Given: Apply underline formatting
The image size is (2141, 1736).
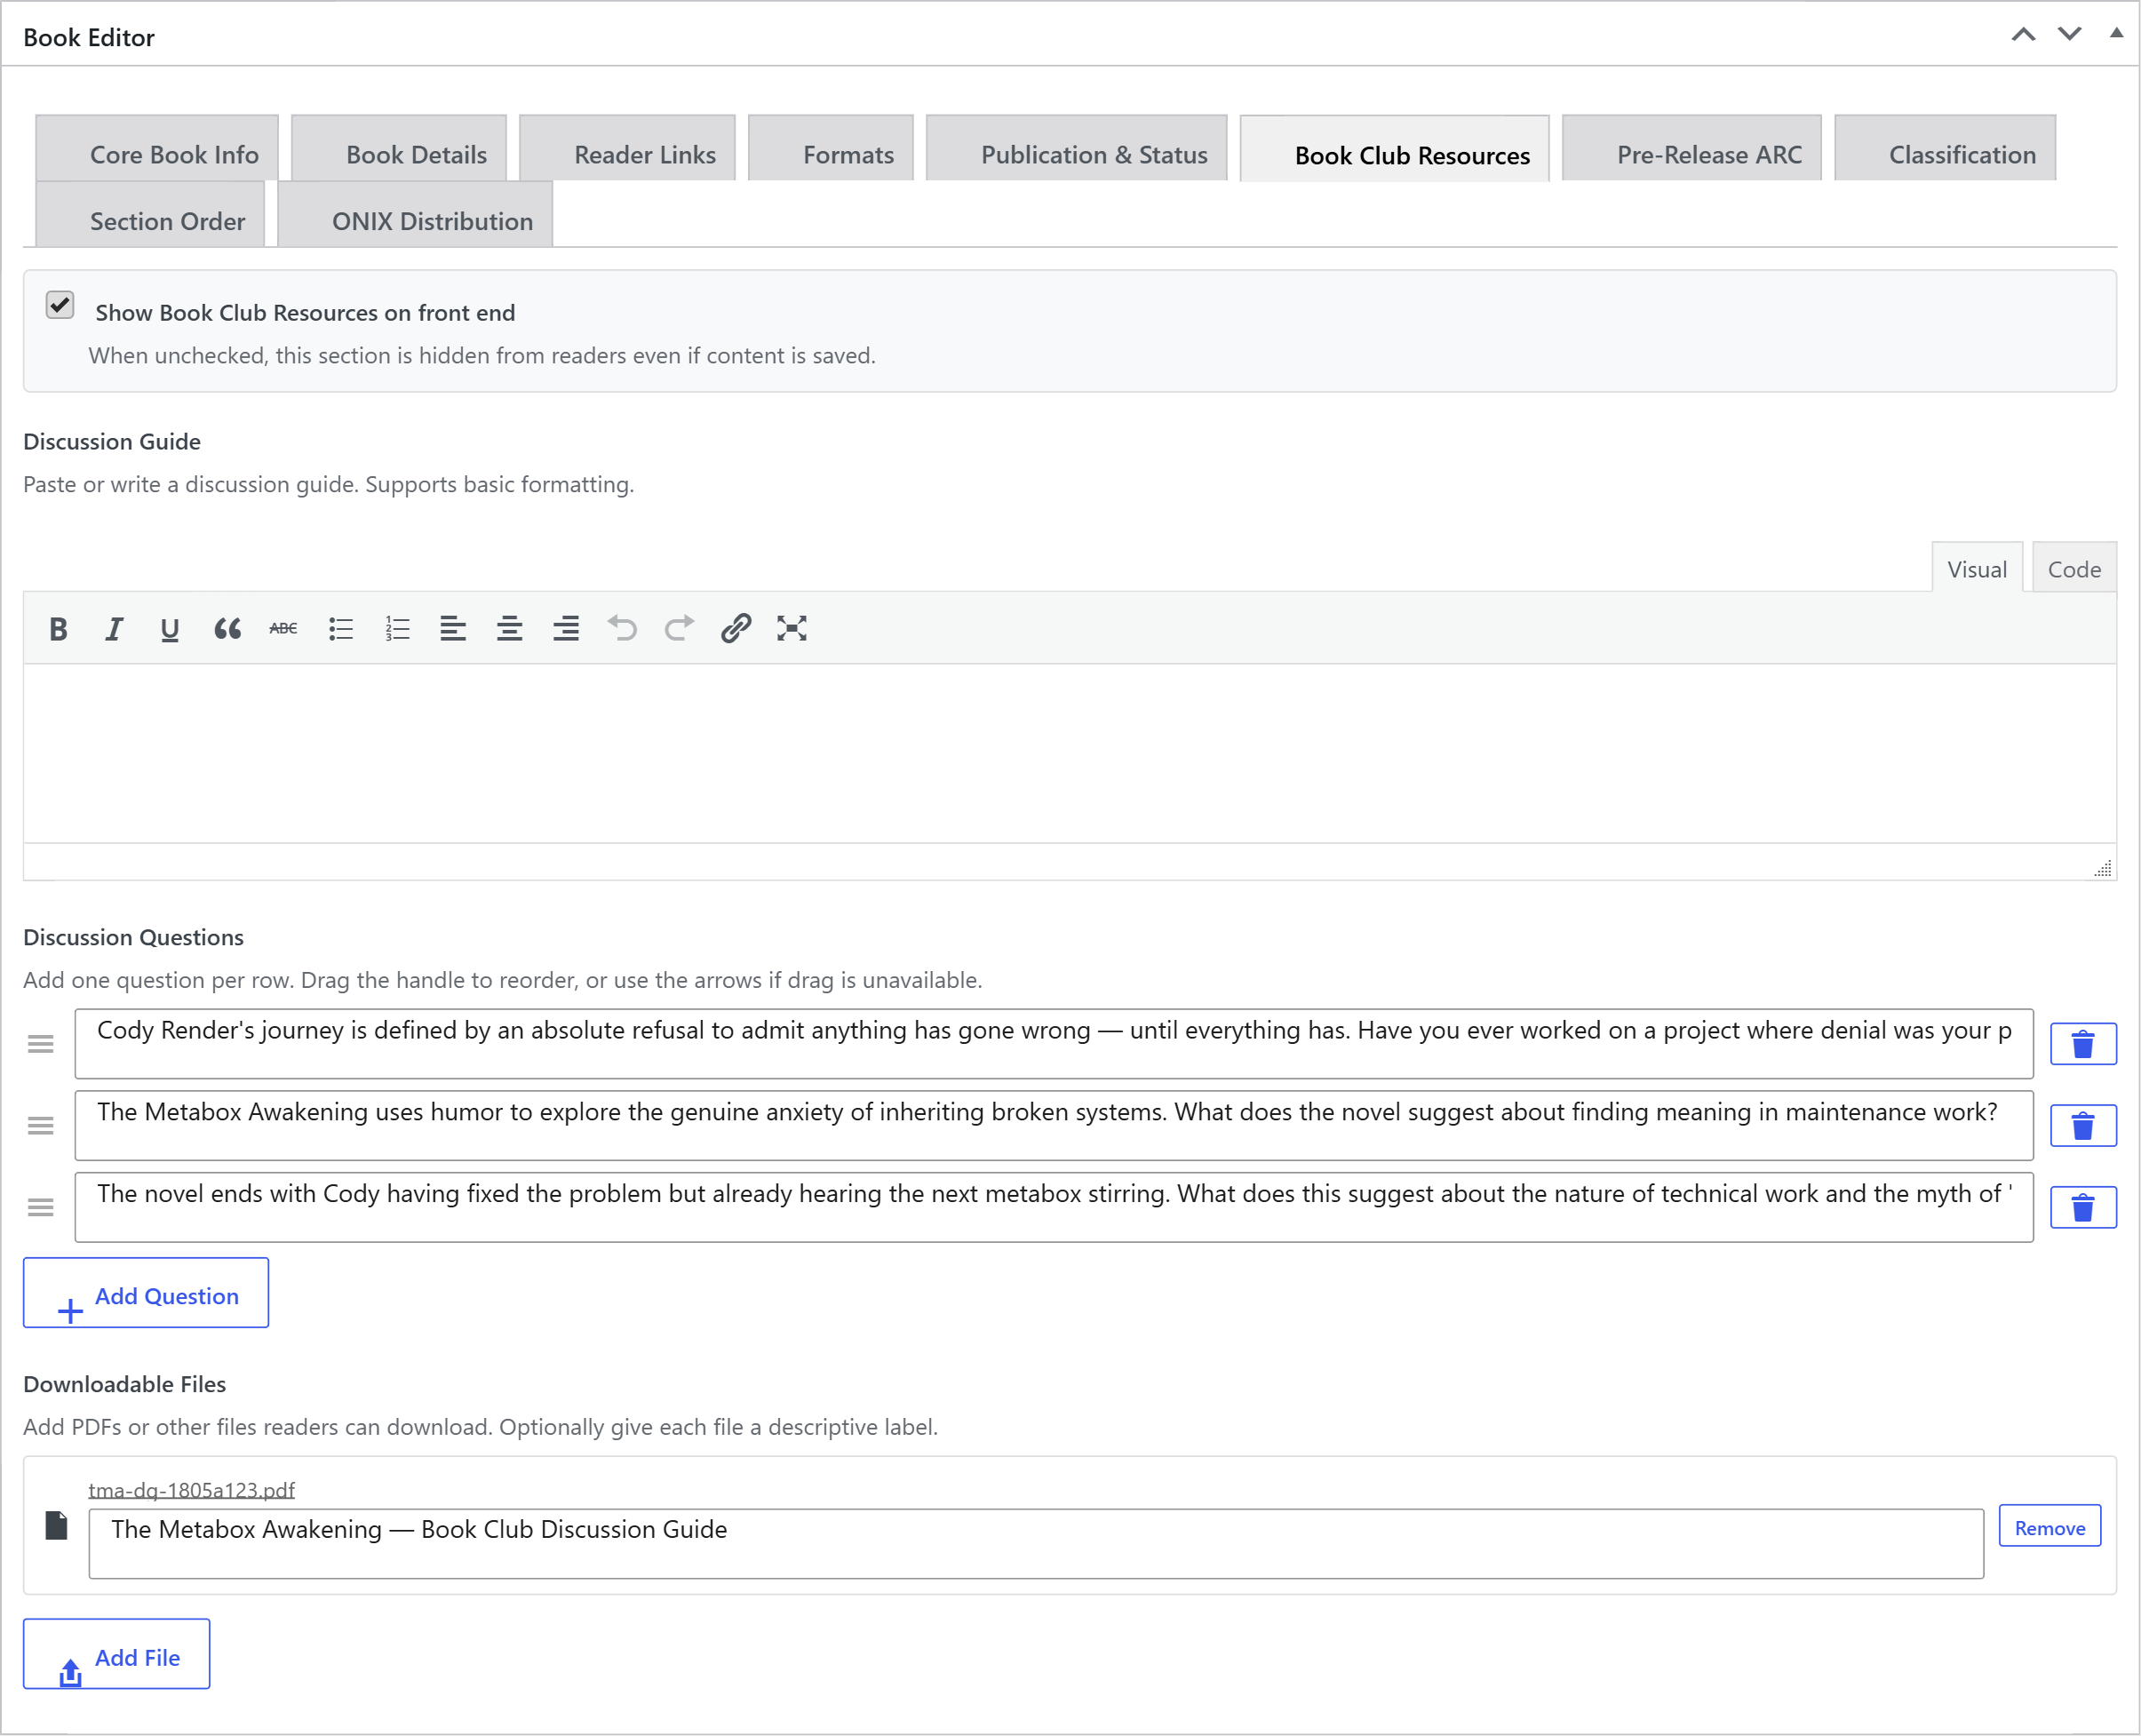Looking at the screenshot, I should point(170,629).
